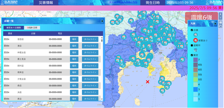224x108 pixels.
Task: Open the list panel icon on map toolbar
Action: click(x=220, y=22)
